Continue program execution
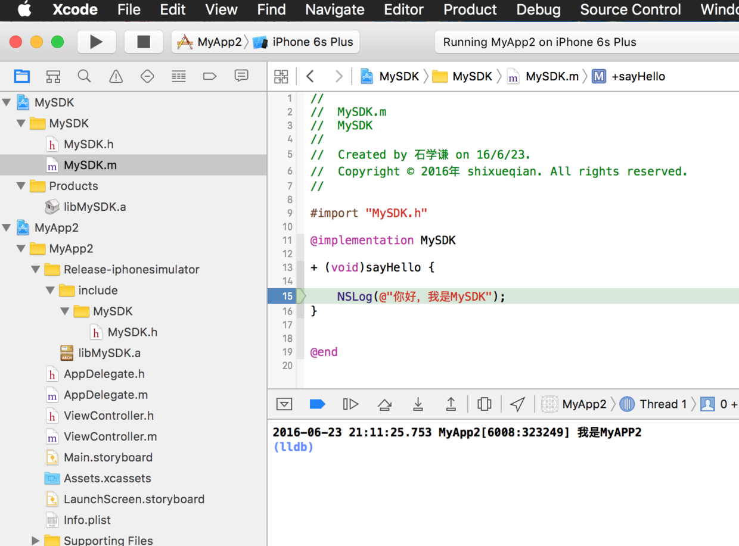 [x=350, y=404]
